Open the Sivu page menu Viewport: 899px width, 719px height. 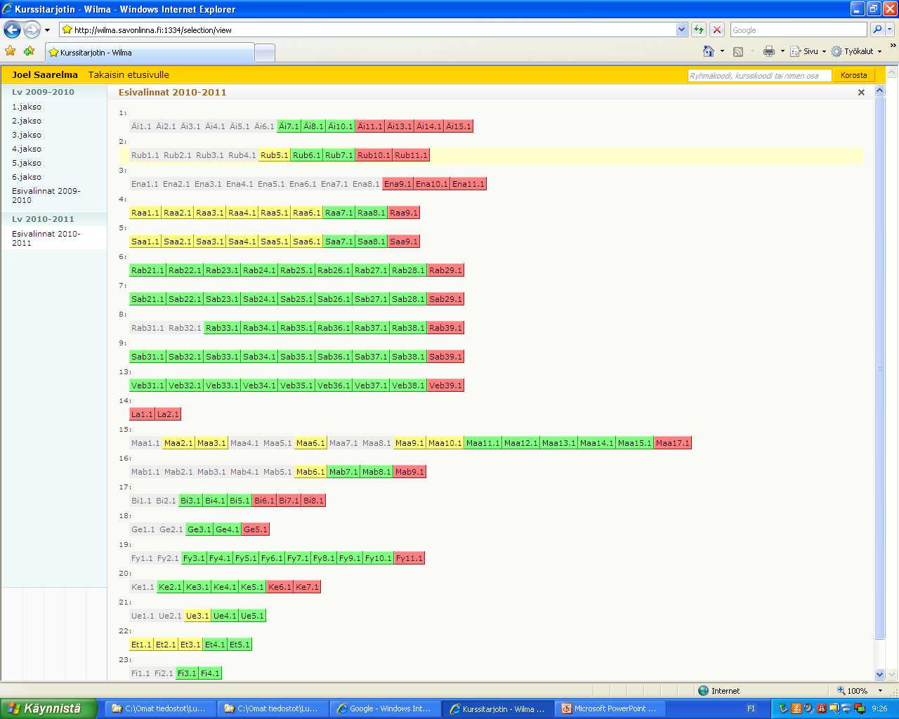(x=808, y=51)
